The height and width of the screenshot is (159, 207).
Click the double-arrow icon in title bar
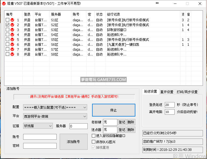[157, 3]
